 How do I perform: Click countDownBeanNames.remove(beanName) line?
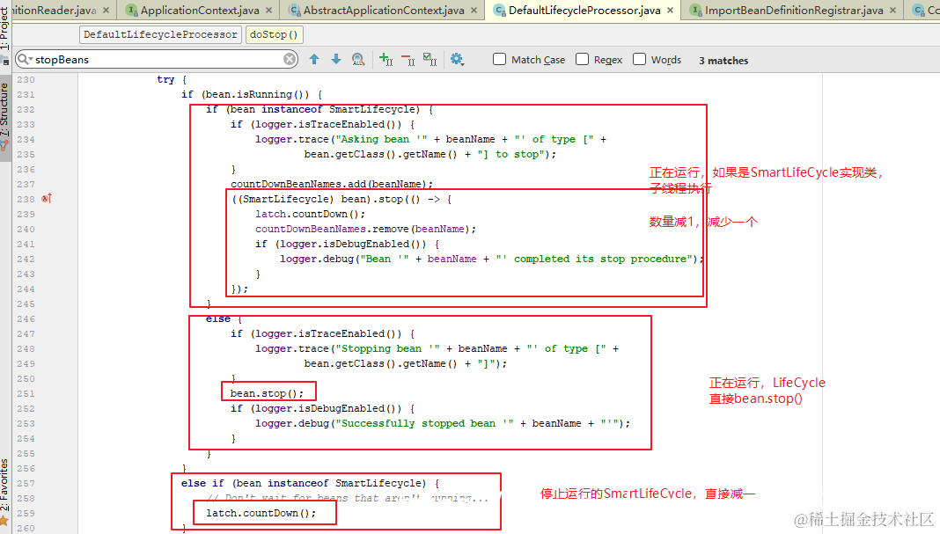(365, 229)
